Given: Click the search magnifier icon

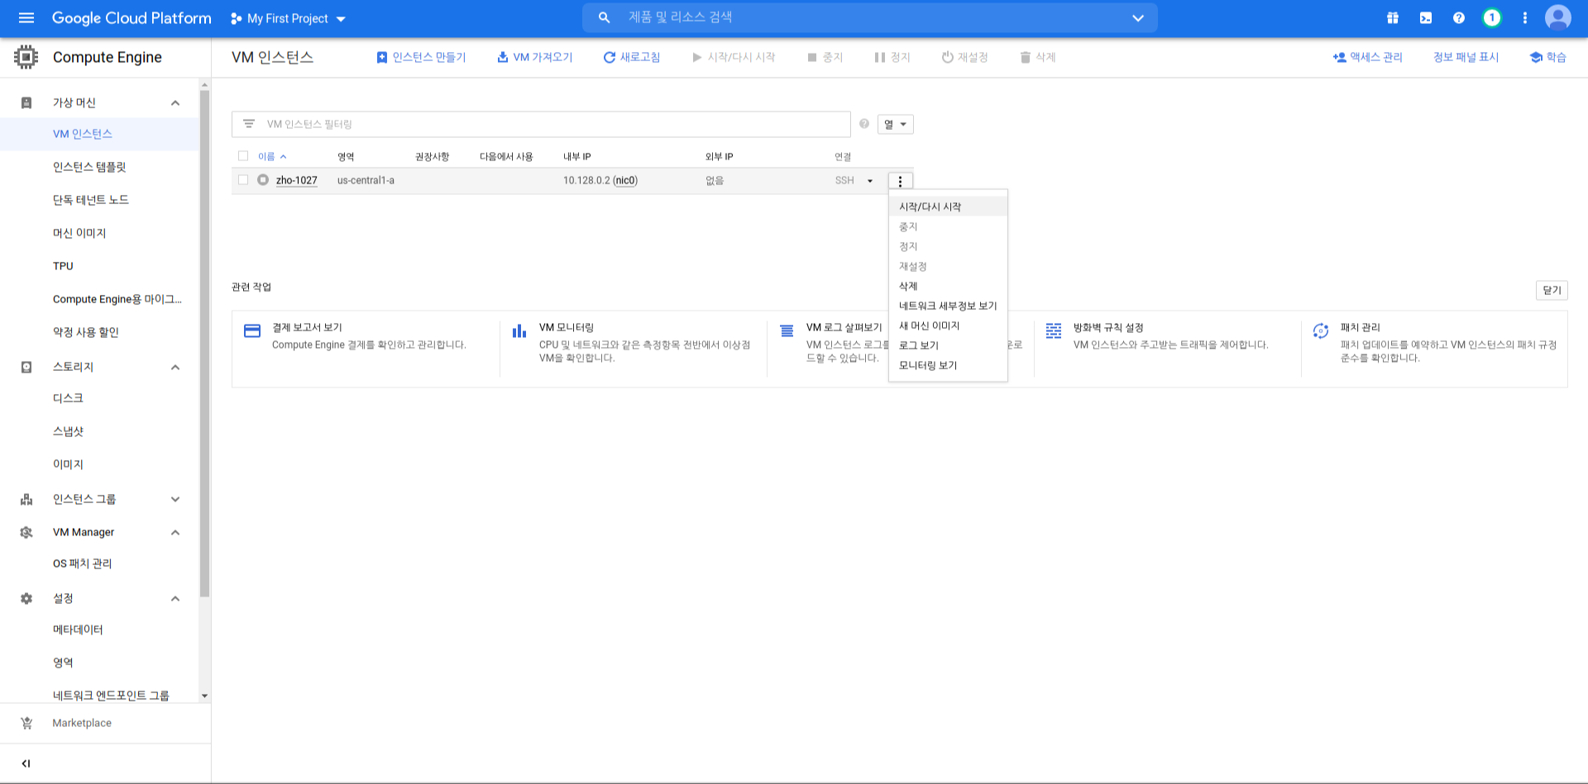Looking at the screenshot, I should 605,17.
